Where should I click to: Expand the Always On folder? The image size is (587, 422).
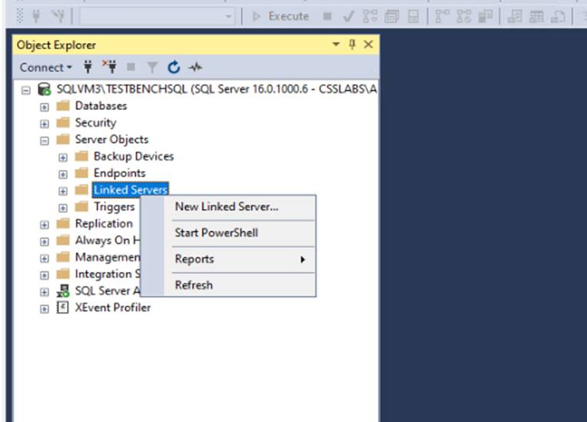(44, 241)
